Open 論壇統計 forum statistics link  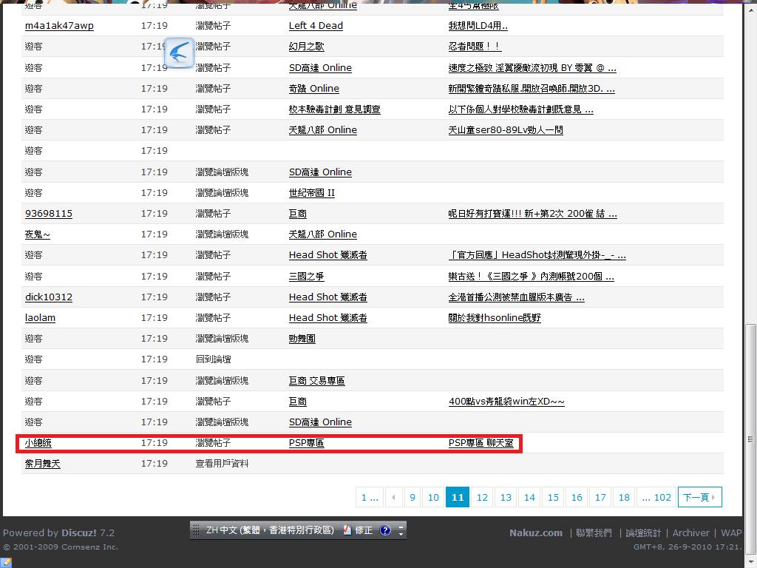(643, 532)
